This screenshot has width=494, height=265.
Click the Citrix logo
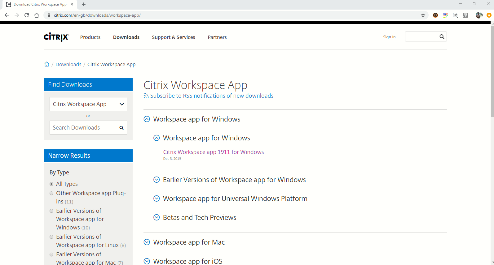coord(56,37)
